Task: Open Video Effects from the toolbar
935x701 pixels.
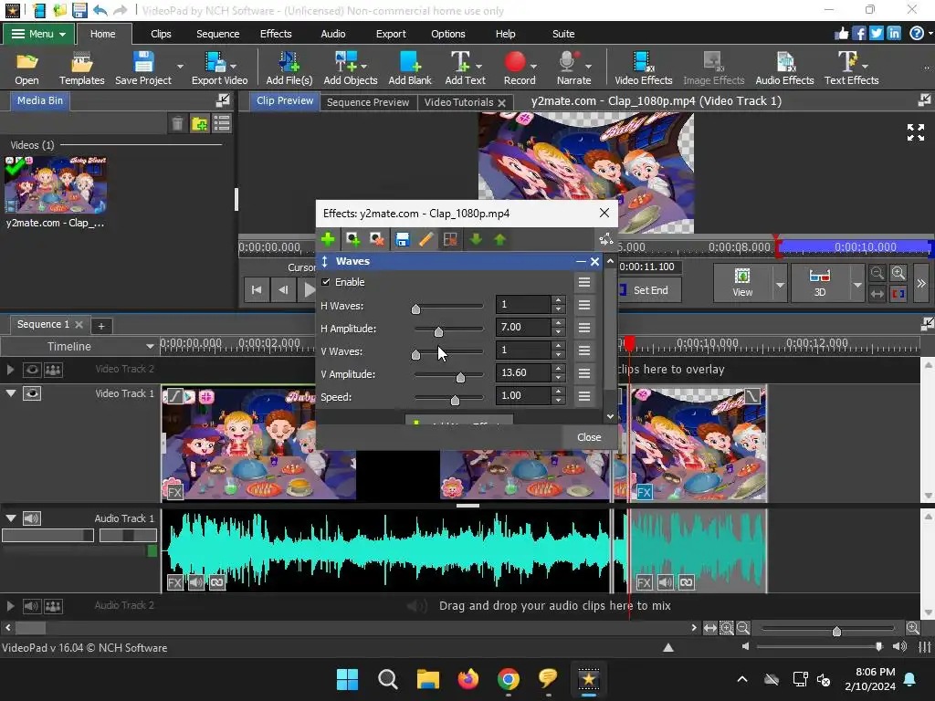Action: [644, 68]
